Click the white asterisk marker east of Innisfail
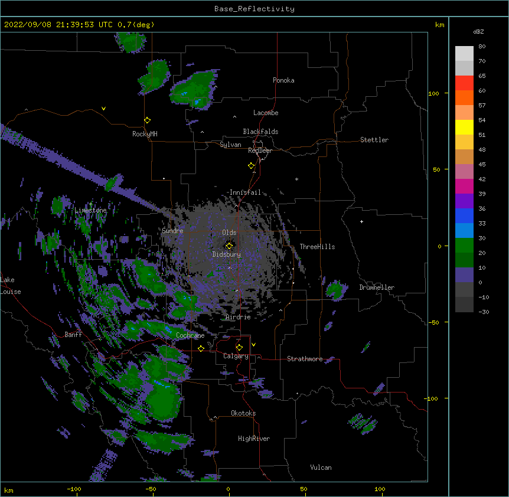Image resolution: width=509 pixels, height=497 pixels. point(296,179)
